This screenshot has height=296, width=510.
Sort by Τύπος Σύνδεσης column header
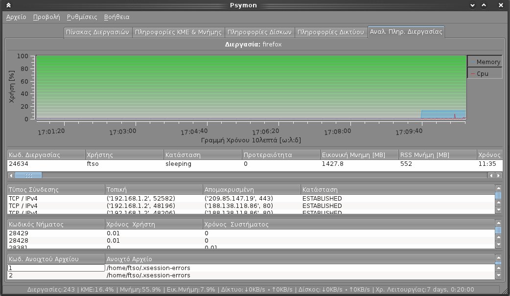56,190
